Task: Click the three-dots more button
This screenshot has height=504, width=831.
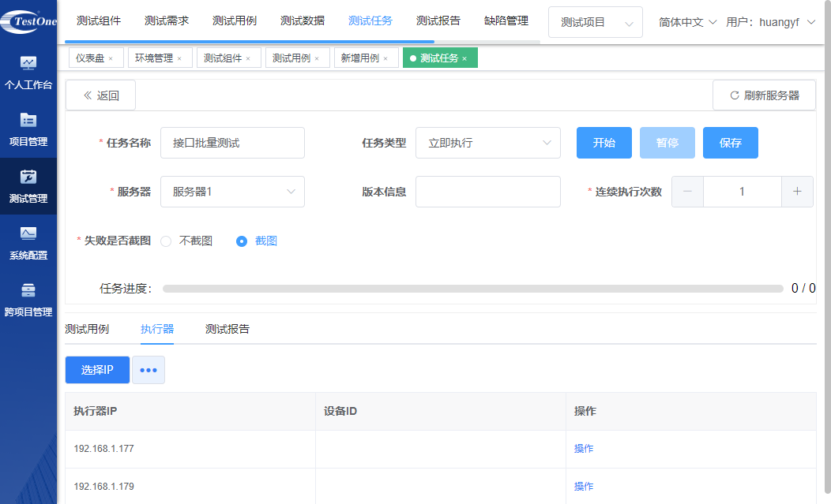Action: 149,370
